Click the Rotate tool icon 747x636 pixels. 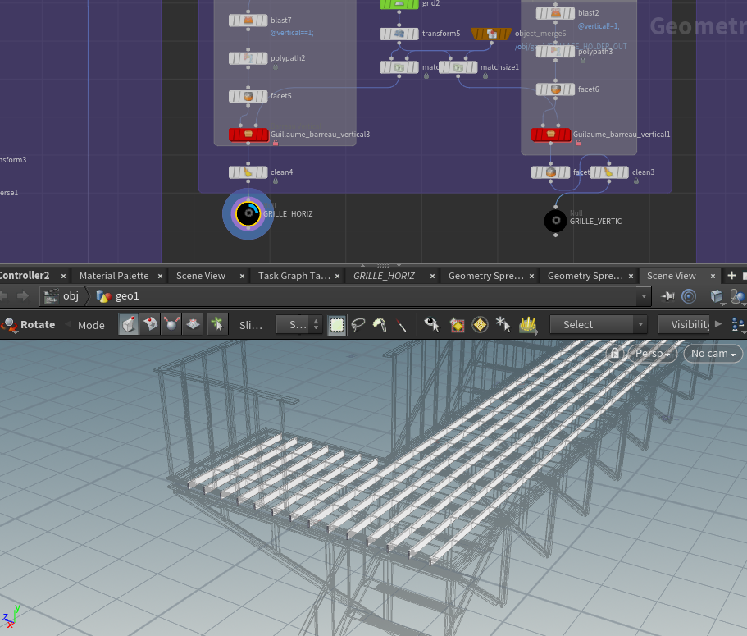pyautogui.click(x=9, y=325)
